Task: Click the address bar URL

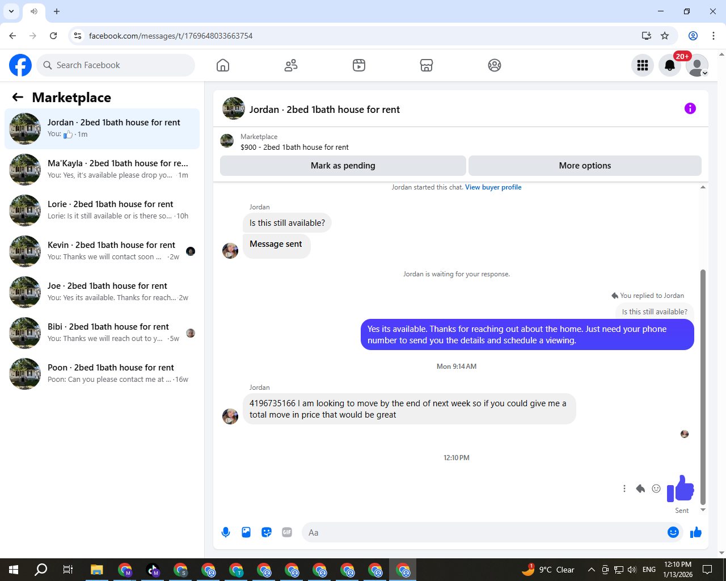Action: tap(171, 36)
